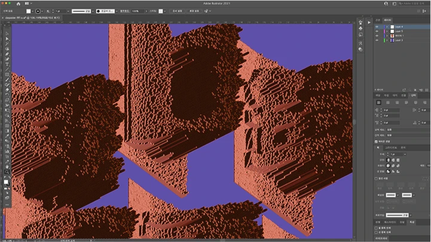Select the open document tab
The height and width of the screenshot is (242, 431).
coord(32,18)
